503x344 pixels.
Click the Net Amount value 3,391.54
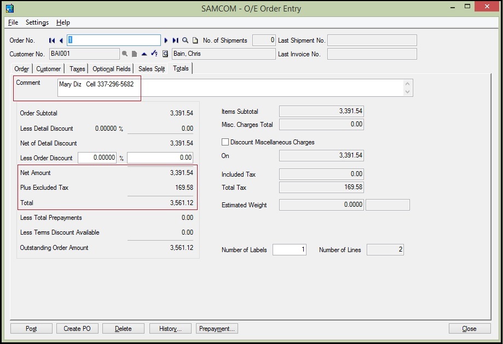[182, 173]
